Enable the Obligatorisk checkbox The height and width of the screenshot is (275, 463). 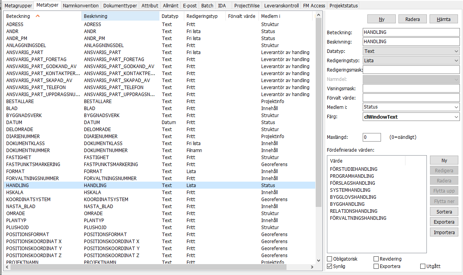[330, 259]
